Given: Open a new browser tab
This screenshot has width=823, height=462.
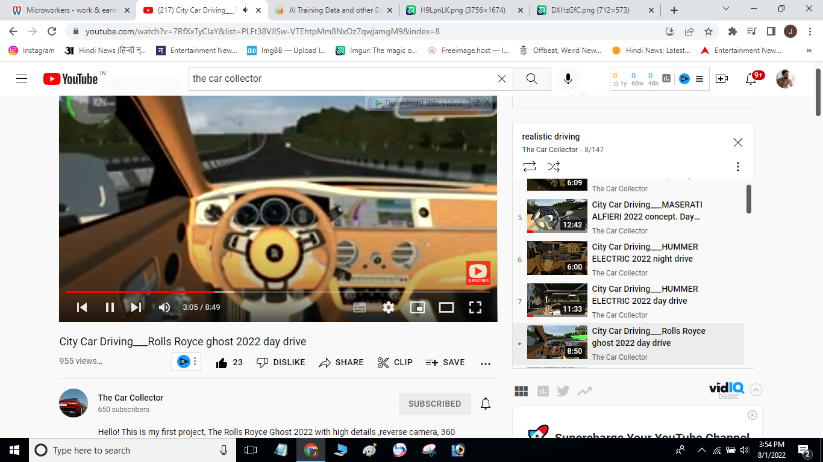Looking at the screenshot, I should (x=674, y=10).
